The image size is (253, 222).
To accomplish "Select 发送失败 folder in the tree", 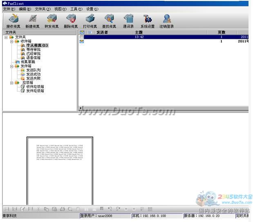I will point(33,78).
